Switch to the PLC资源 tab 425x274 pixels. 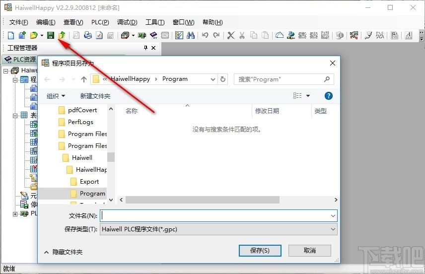pyautogui.click(x=20, y=59)
